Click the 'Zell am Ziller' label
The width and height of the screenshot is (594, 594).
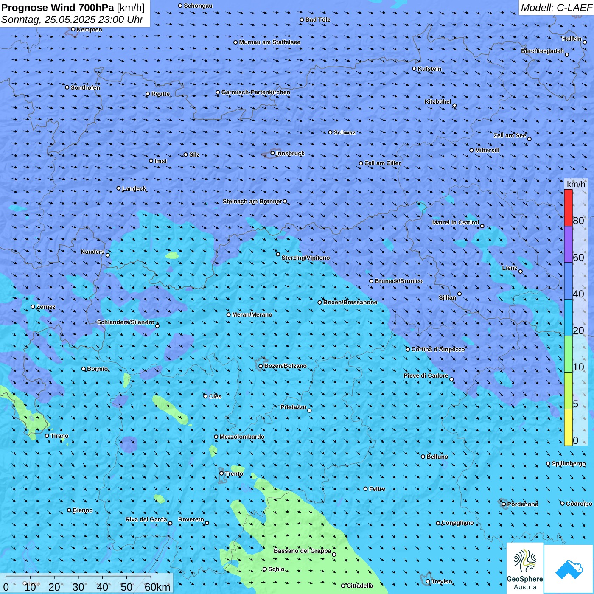point(383,163)
